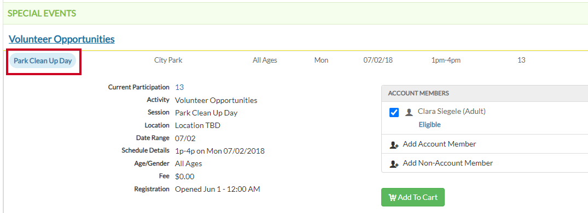
Task: Click the 1p-4p on Mon 07/02/2018 schedule text
Action: pyautogui.click(x=220, y=151)
